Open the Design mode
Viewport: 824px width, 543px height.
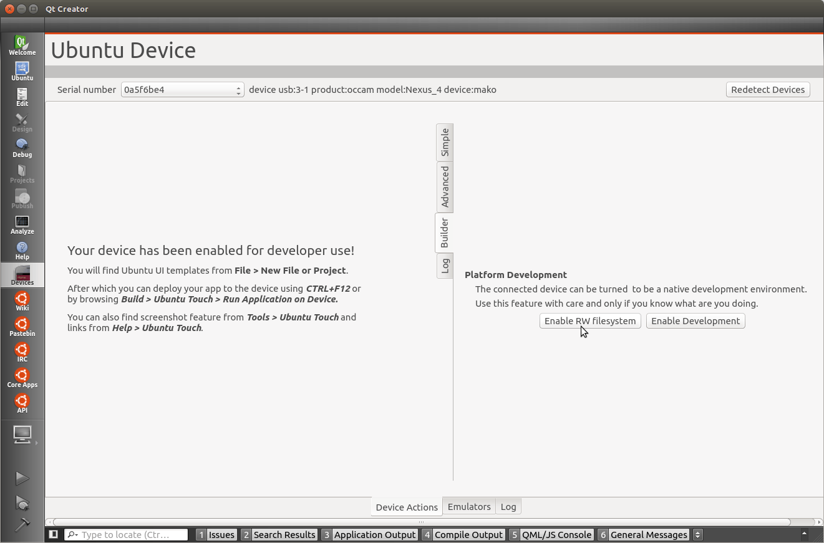22,122
